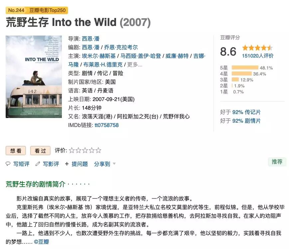Rate one star in the 评价 row
Screen dimensions: 289x249
pyautogui.click(x=72, y=151)
